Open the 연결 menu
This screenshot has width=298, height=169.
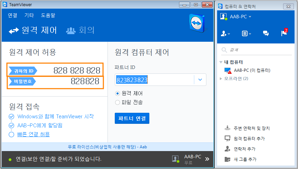12,16
